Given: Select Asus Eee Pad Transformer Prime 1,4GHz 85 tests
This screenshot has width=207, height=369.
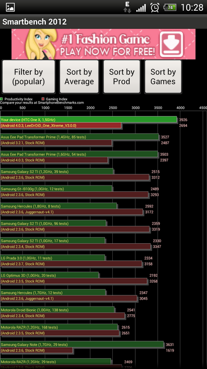Looking at the screenshot, I should (79, 137).
